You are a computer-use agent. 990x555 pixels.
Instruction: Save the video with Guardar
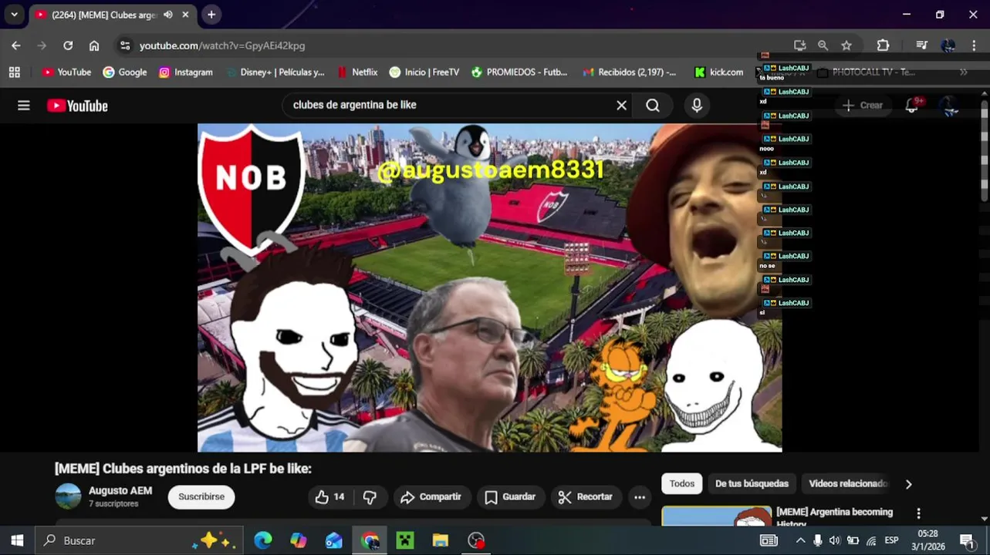pos(510,497)
